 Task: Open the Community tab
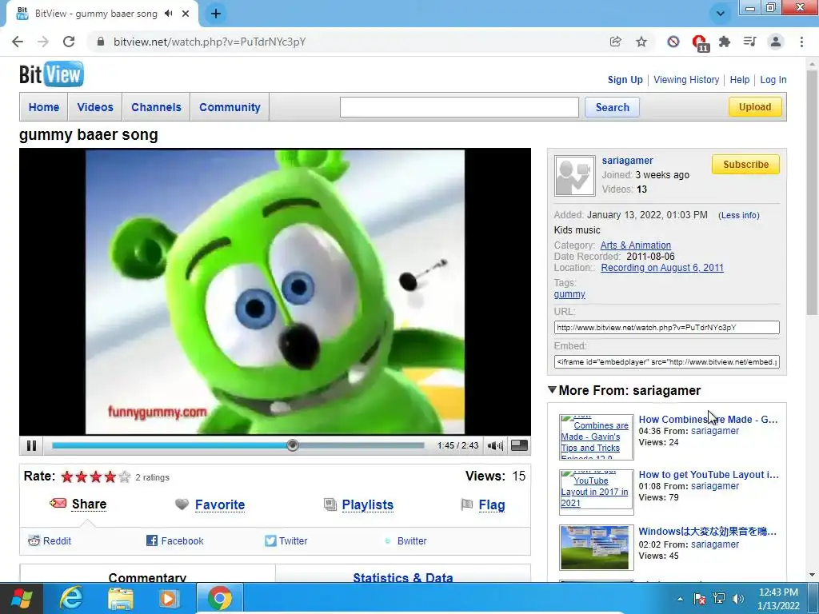230,107
